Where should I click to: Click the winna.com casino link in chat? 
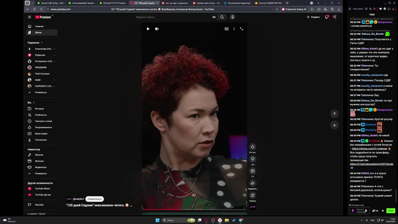point(369,149)
